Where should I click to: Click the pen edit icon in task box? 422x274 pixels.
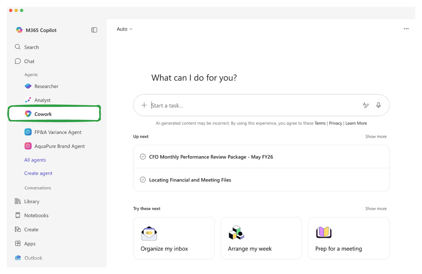coord(366,105)
